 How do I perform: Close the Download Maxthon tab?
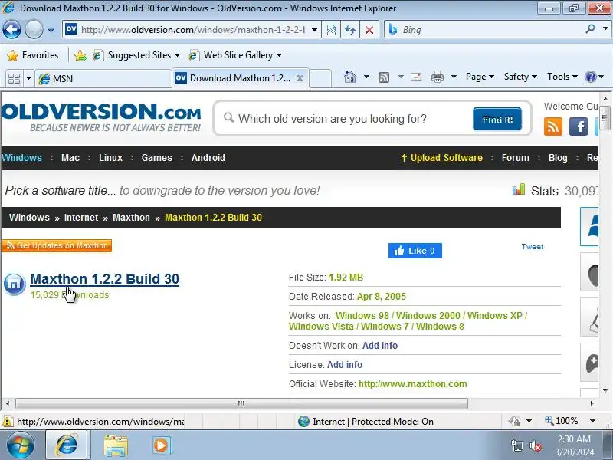pyautogui.click(x=300, y=78)
